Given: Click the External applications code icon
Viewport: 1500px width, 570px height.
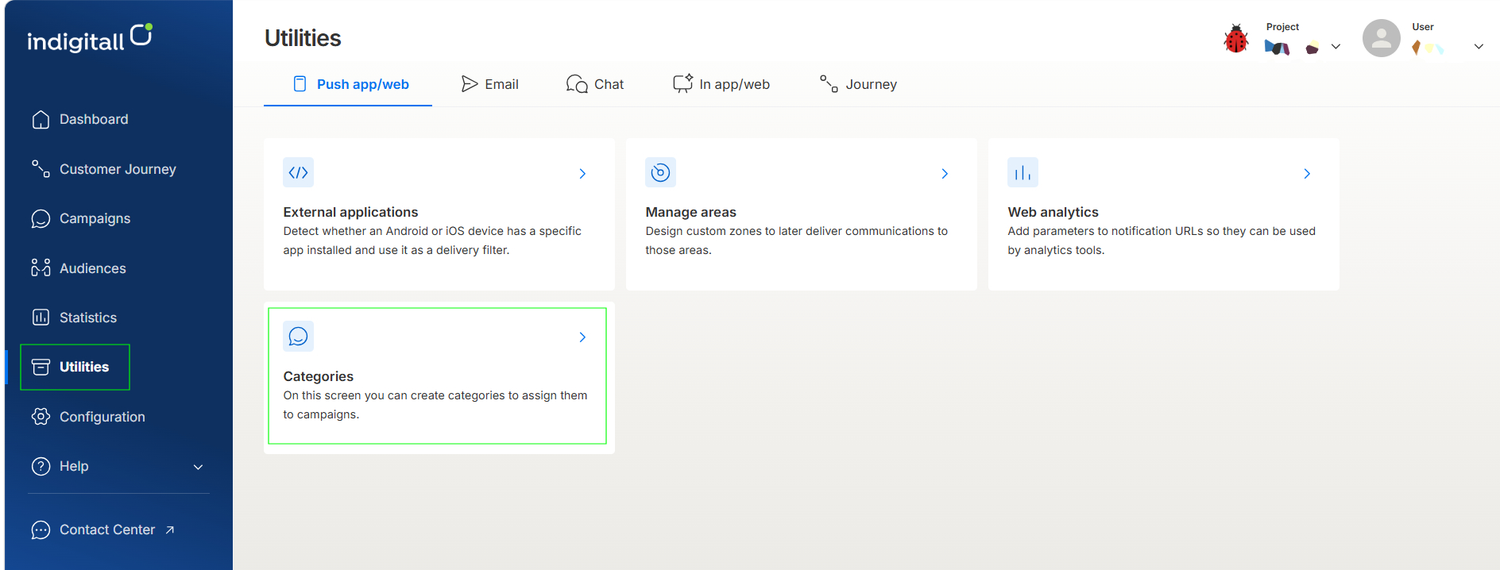Looking at the screenshot, I should 299,172.
